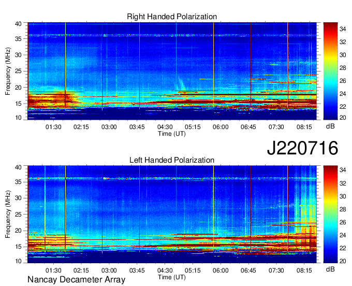The height and width of the screenshot is (286, 352).
Task: Click the 22 dB tick on Right Handed color bar
Action: click(x=343, y=107)
